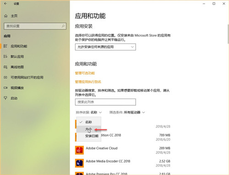Click the 管理可选功能 link

point(85,73)
